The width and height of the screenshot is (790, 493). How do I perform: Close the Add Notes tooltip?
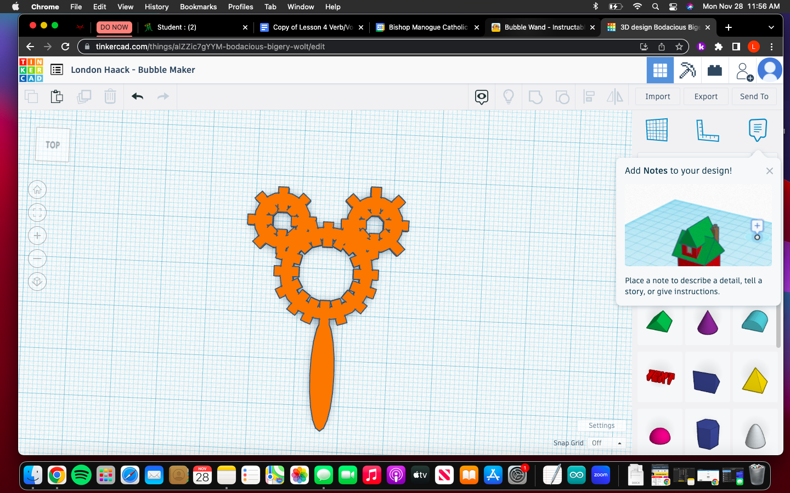coord(770,171)
